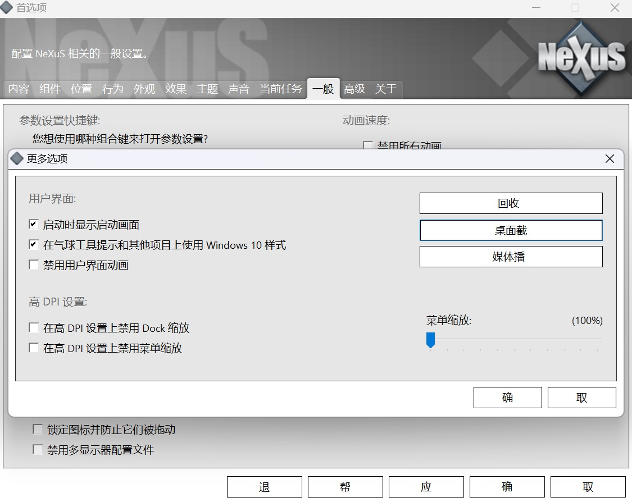This screenshot has width=632, height=502.
Task: Check 锁定图标并防止它们被拖动
Action: pyautogui.click(x=38, y=430)
